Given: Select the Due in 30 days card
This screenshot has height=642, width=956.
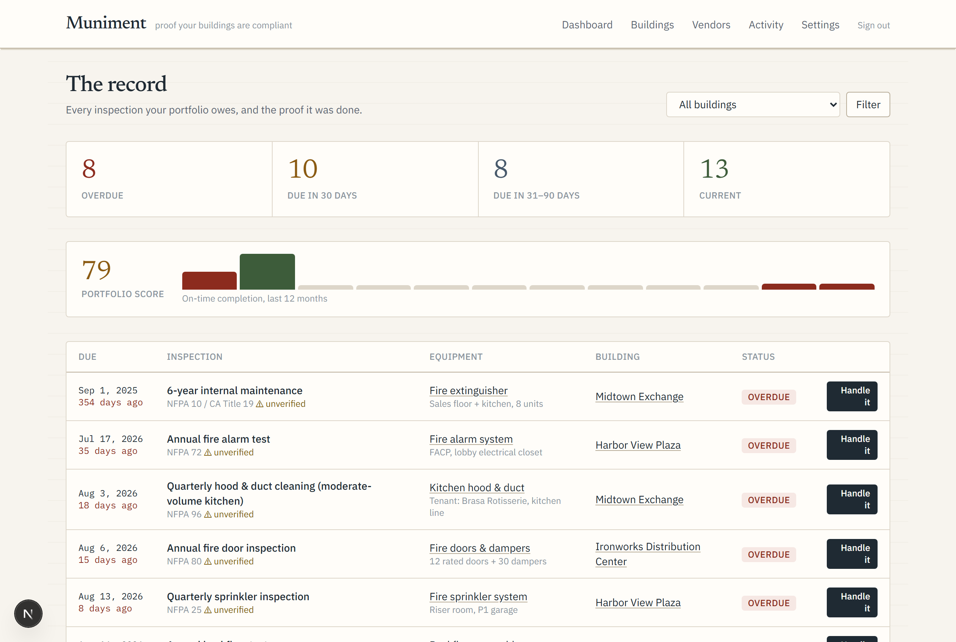Looking at the screenshot, I should point(375,179).
